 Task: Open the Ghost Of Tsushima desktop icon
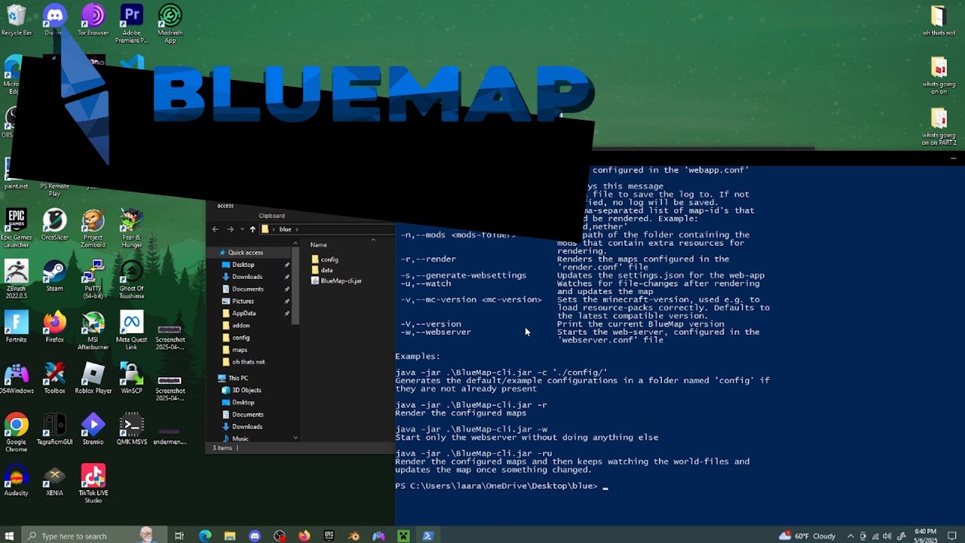coord(132,279)
